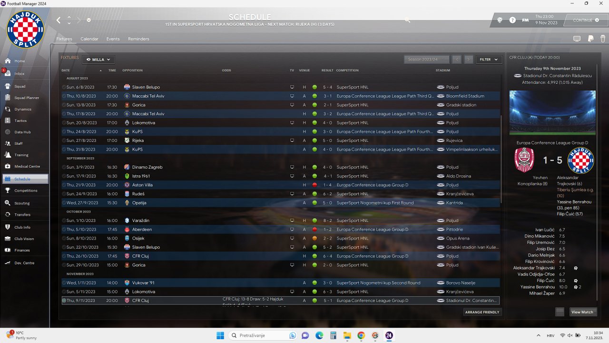Click TV icon on Aston Villa row
609x343 pixels.
(292, 185)
